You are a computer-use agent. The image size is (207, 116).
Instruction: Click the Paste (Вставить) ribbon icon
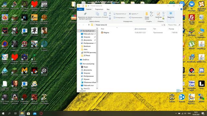(105, 14)
